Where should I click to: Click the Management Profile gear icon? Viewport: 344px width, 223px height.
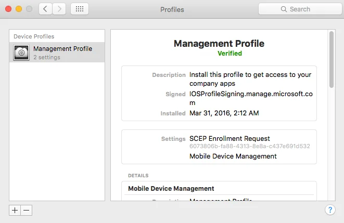[x=21, y=53]
